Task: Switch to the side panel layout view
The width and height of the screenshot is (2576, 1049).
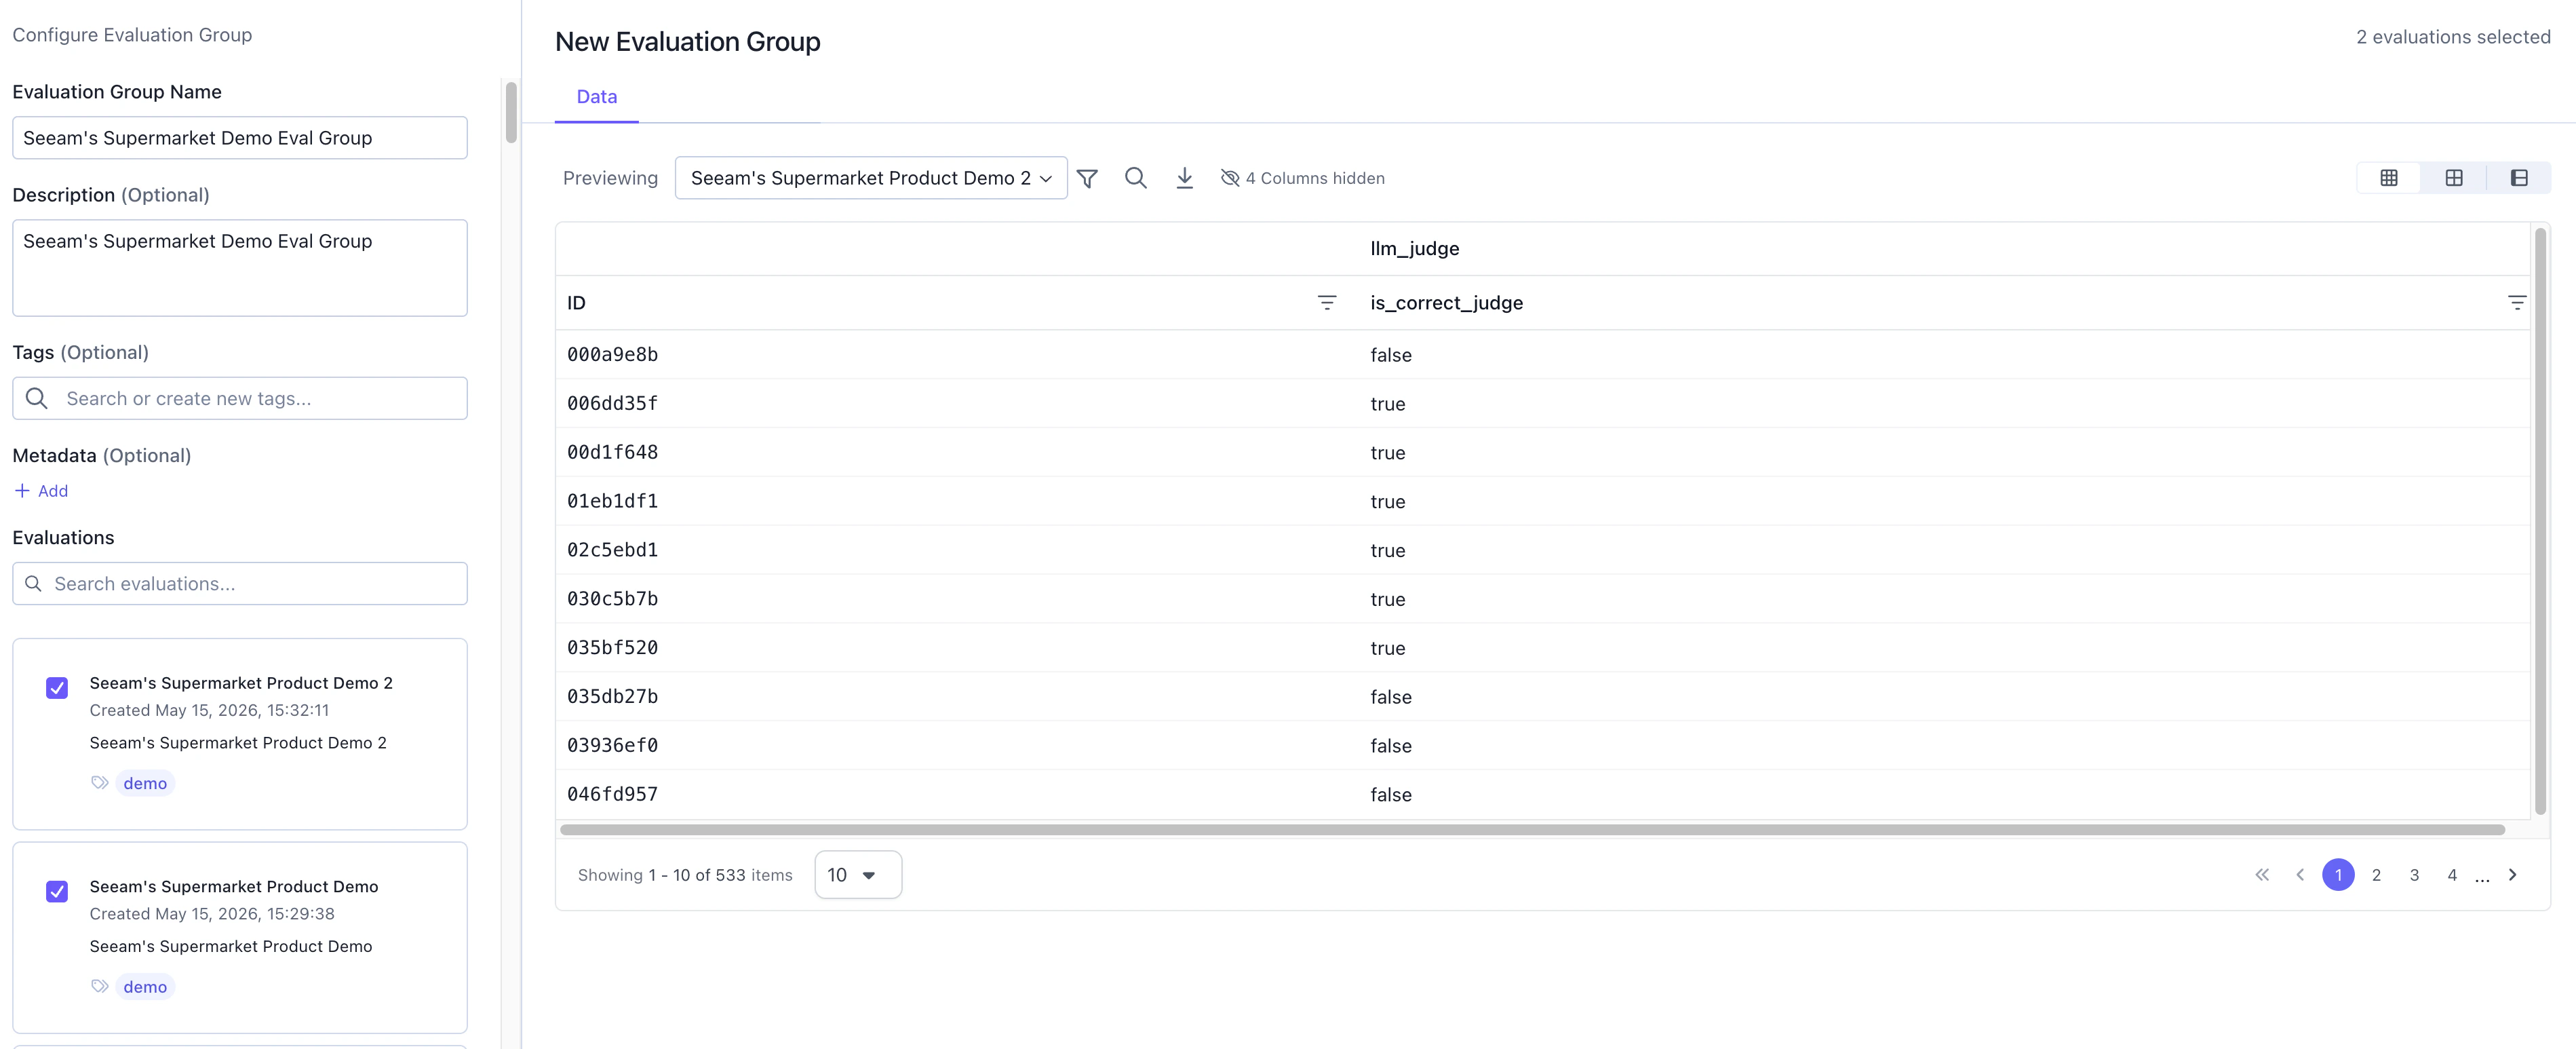Action: [x=2518, y=178]
